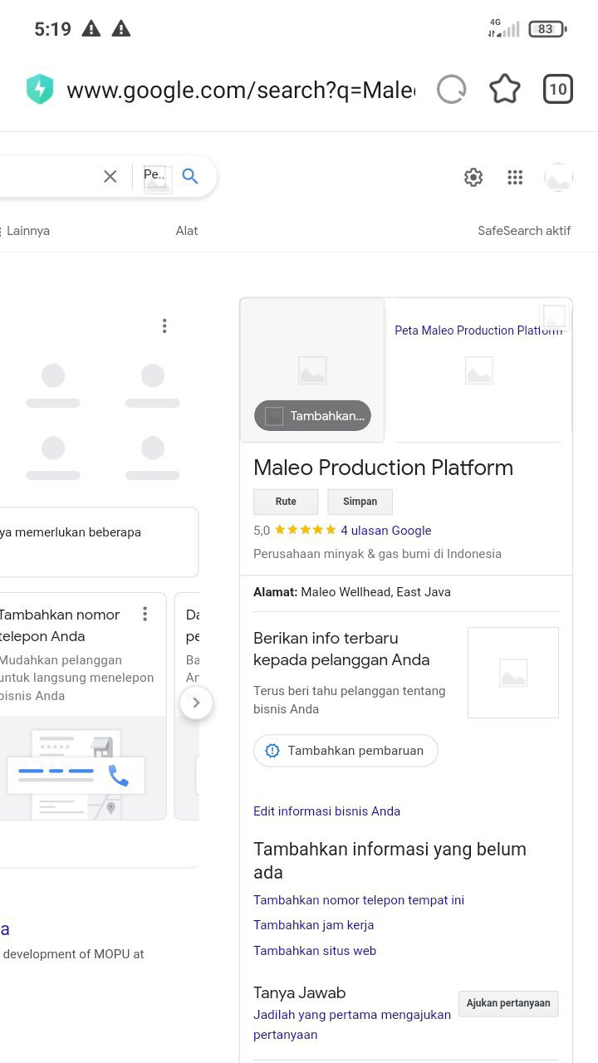This screenshot has width=598, height=1063.
Task: Open three-dot menu on phone number card
Action: [145, 615]
